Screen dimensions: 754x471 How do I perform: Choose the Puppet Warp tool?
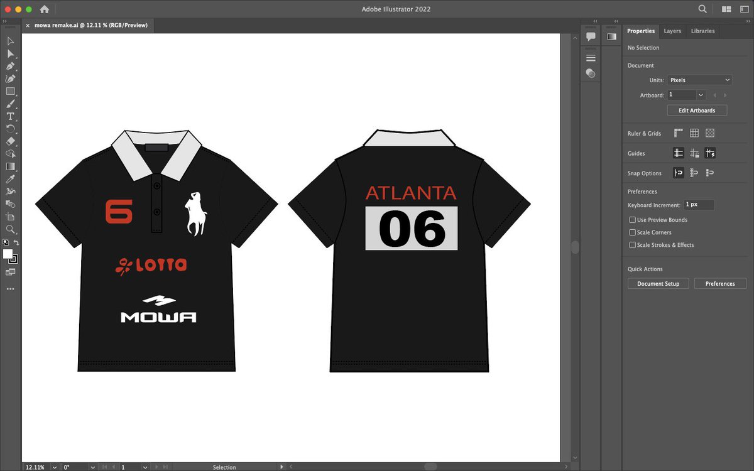[x=11, y=192]
